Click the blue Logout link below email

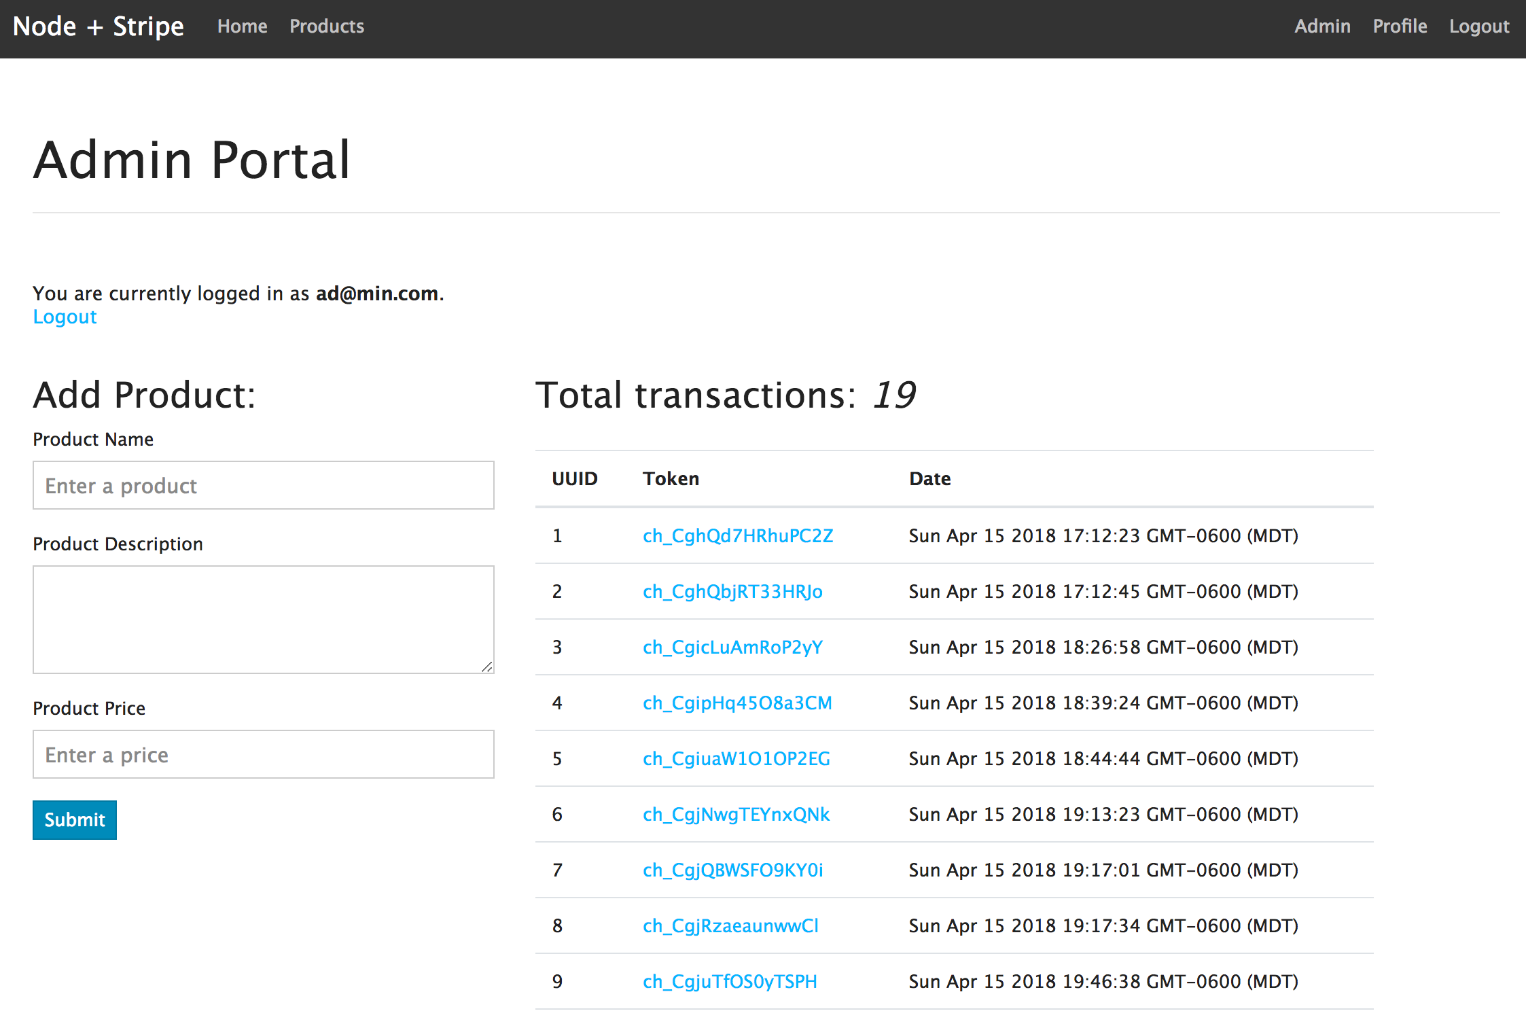(x=65, y=317)
